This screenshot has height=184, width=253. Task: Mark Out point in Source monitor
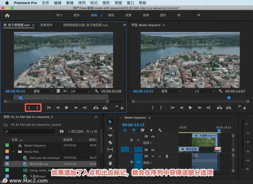37,107
